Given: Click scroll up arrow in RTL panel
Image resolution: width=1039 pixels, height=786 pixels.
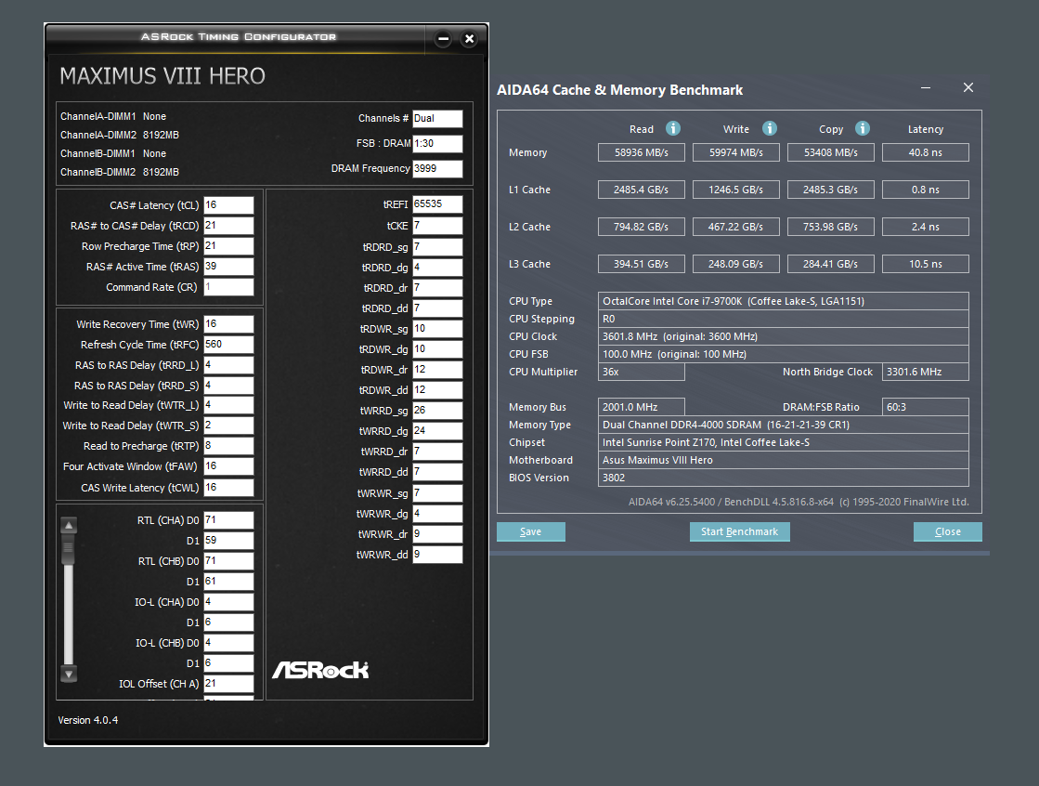Looking at the screenshot, I should pos(69,526).
